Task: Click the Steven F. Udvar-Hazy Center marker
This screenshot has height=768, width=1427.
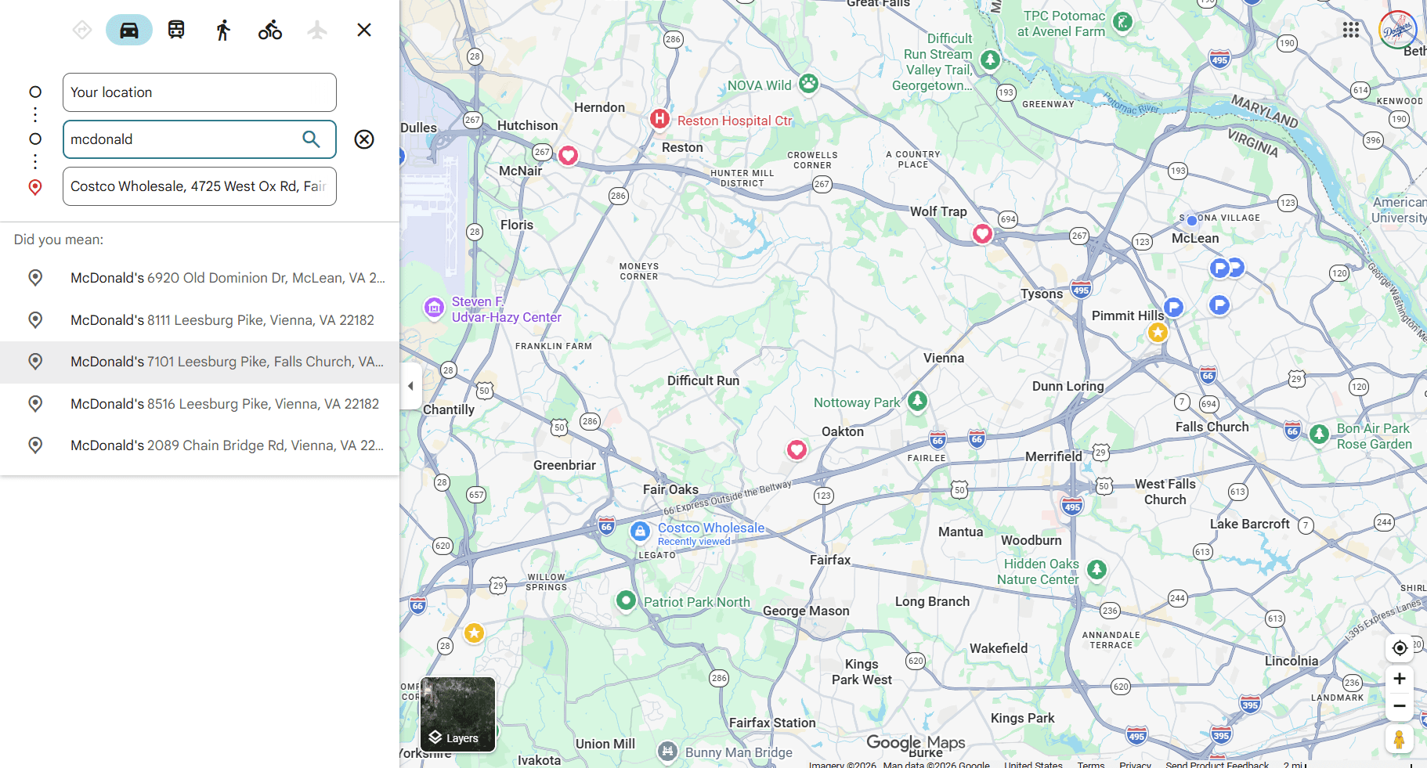Action: [x=435, y=308]
